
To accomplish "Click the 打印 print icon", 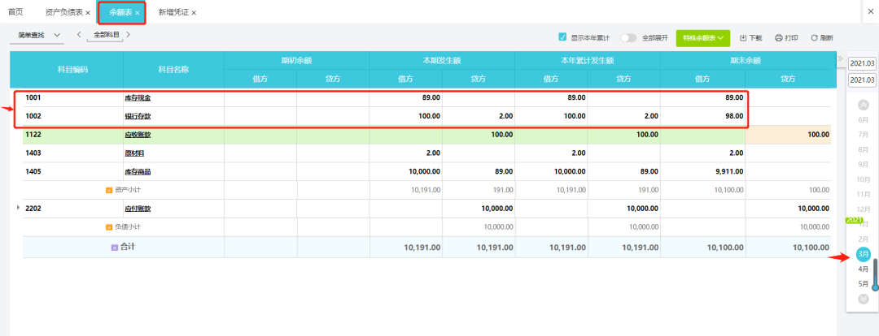I will click(778, 38).
